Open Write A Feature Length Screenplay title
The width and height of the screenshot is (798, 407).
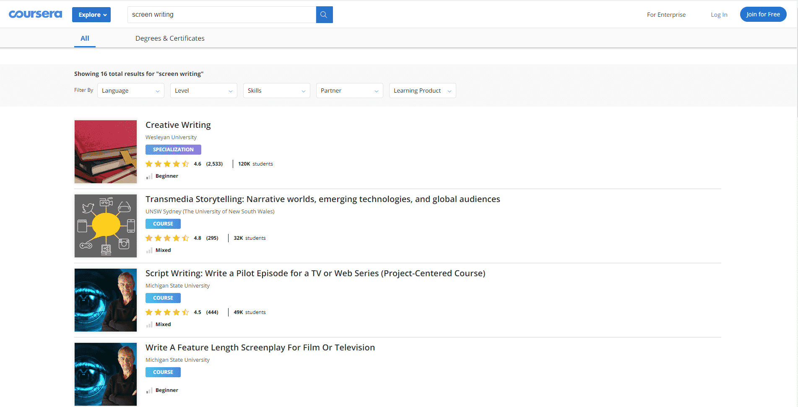tap(260, 347)
